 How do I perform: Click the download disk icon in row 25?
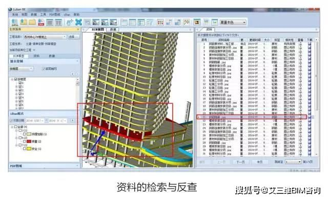[310, 132]
